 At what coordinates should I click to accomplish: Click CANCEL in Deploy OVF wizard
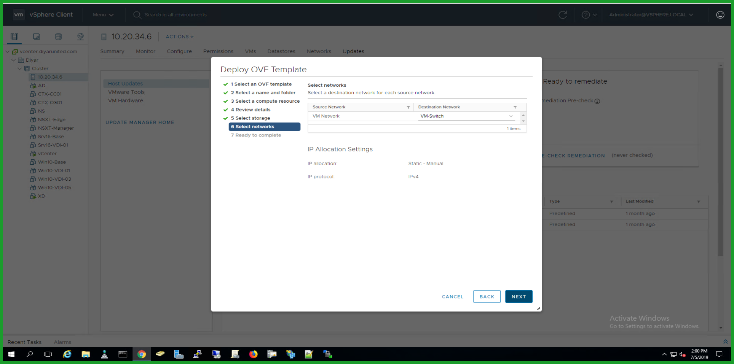pyautogui.click(x=453, y=297)
